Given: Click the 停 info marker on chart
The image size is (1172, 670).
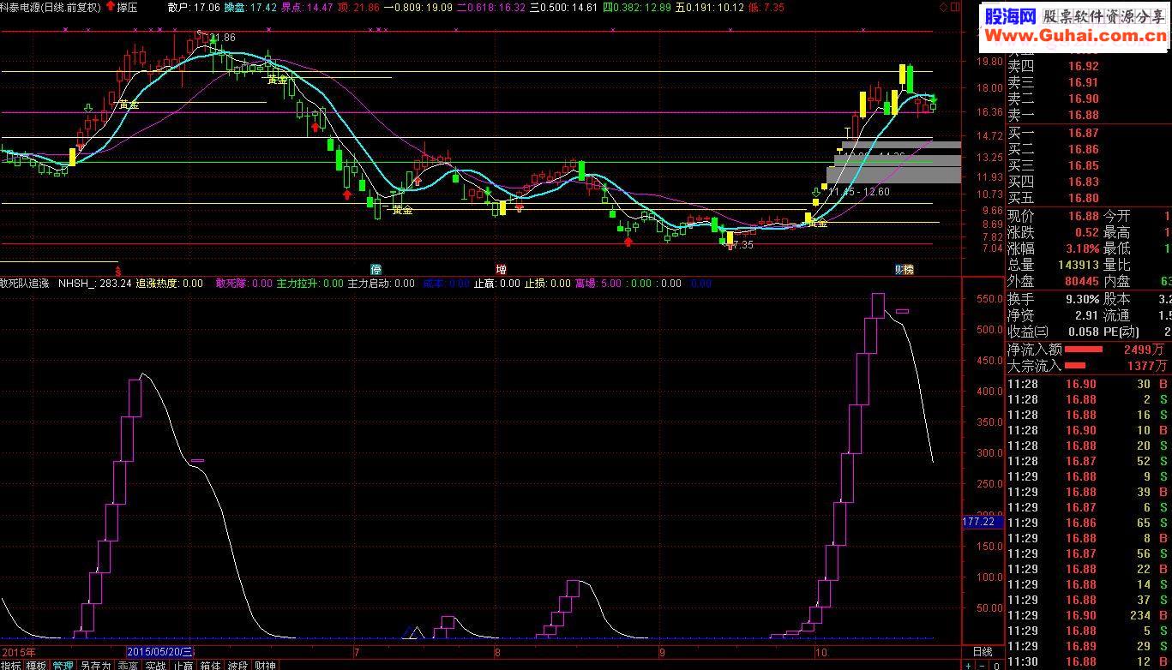Looking at the screenshot, I should 376,268.
